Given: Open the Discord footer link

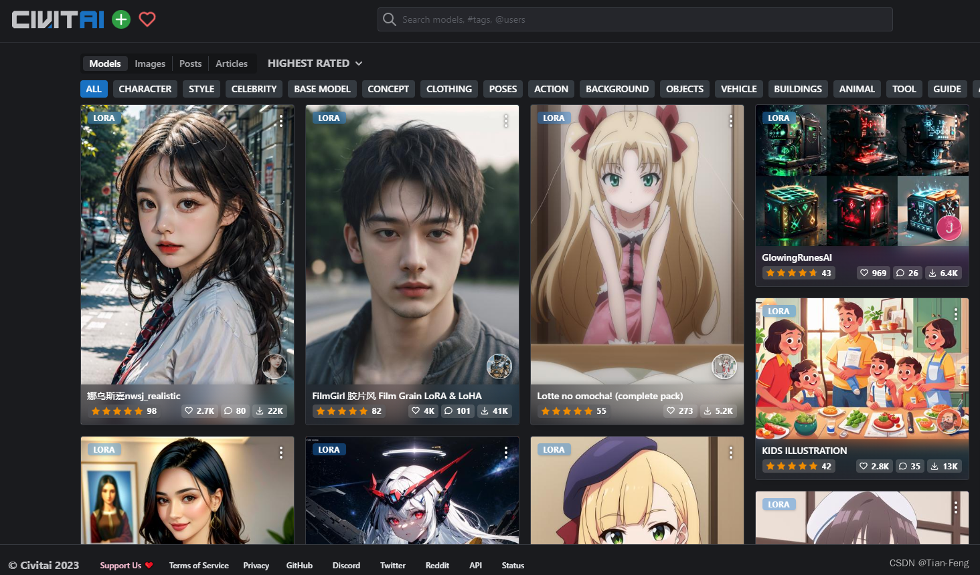Looking at the screenshot, I should [x=346, y=566].
